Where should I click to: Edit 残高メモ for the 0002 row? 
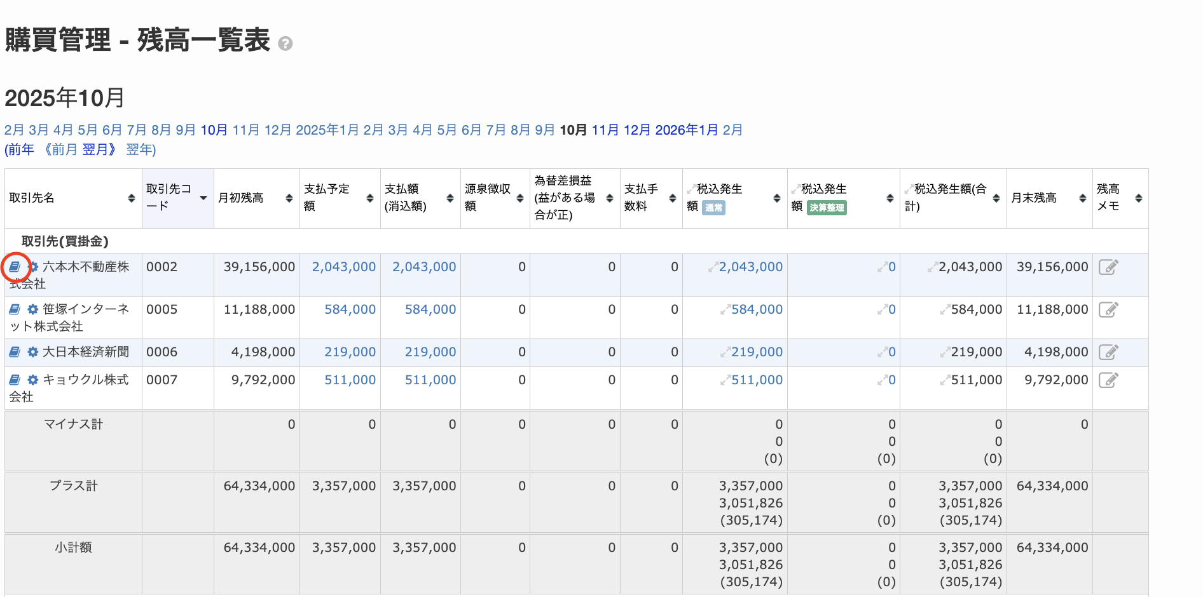(1108, 267)
